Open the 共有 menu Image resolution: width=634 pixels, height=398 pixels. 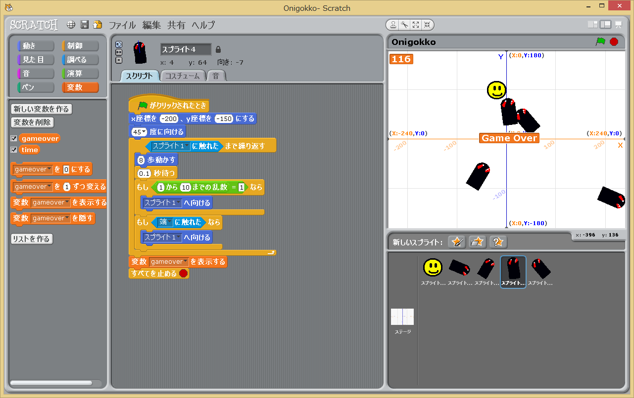[176, 25]
